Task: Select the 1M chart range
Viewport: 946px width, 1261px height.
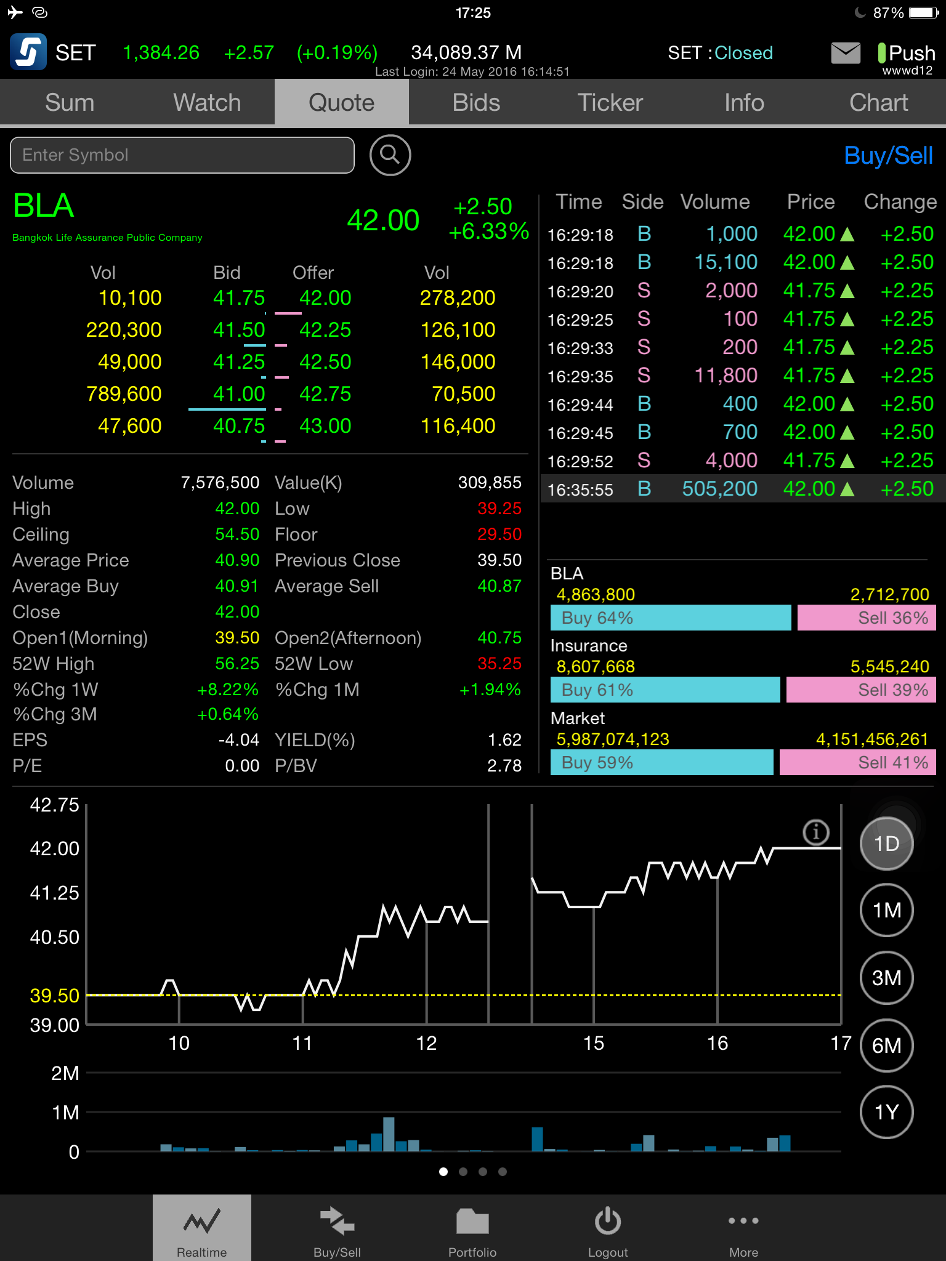Action: click(x=886, y=910)
